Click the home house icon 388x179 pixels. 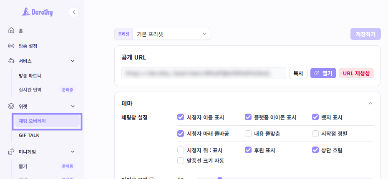[11, 31]
